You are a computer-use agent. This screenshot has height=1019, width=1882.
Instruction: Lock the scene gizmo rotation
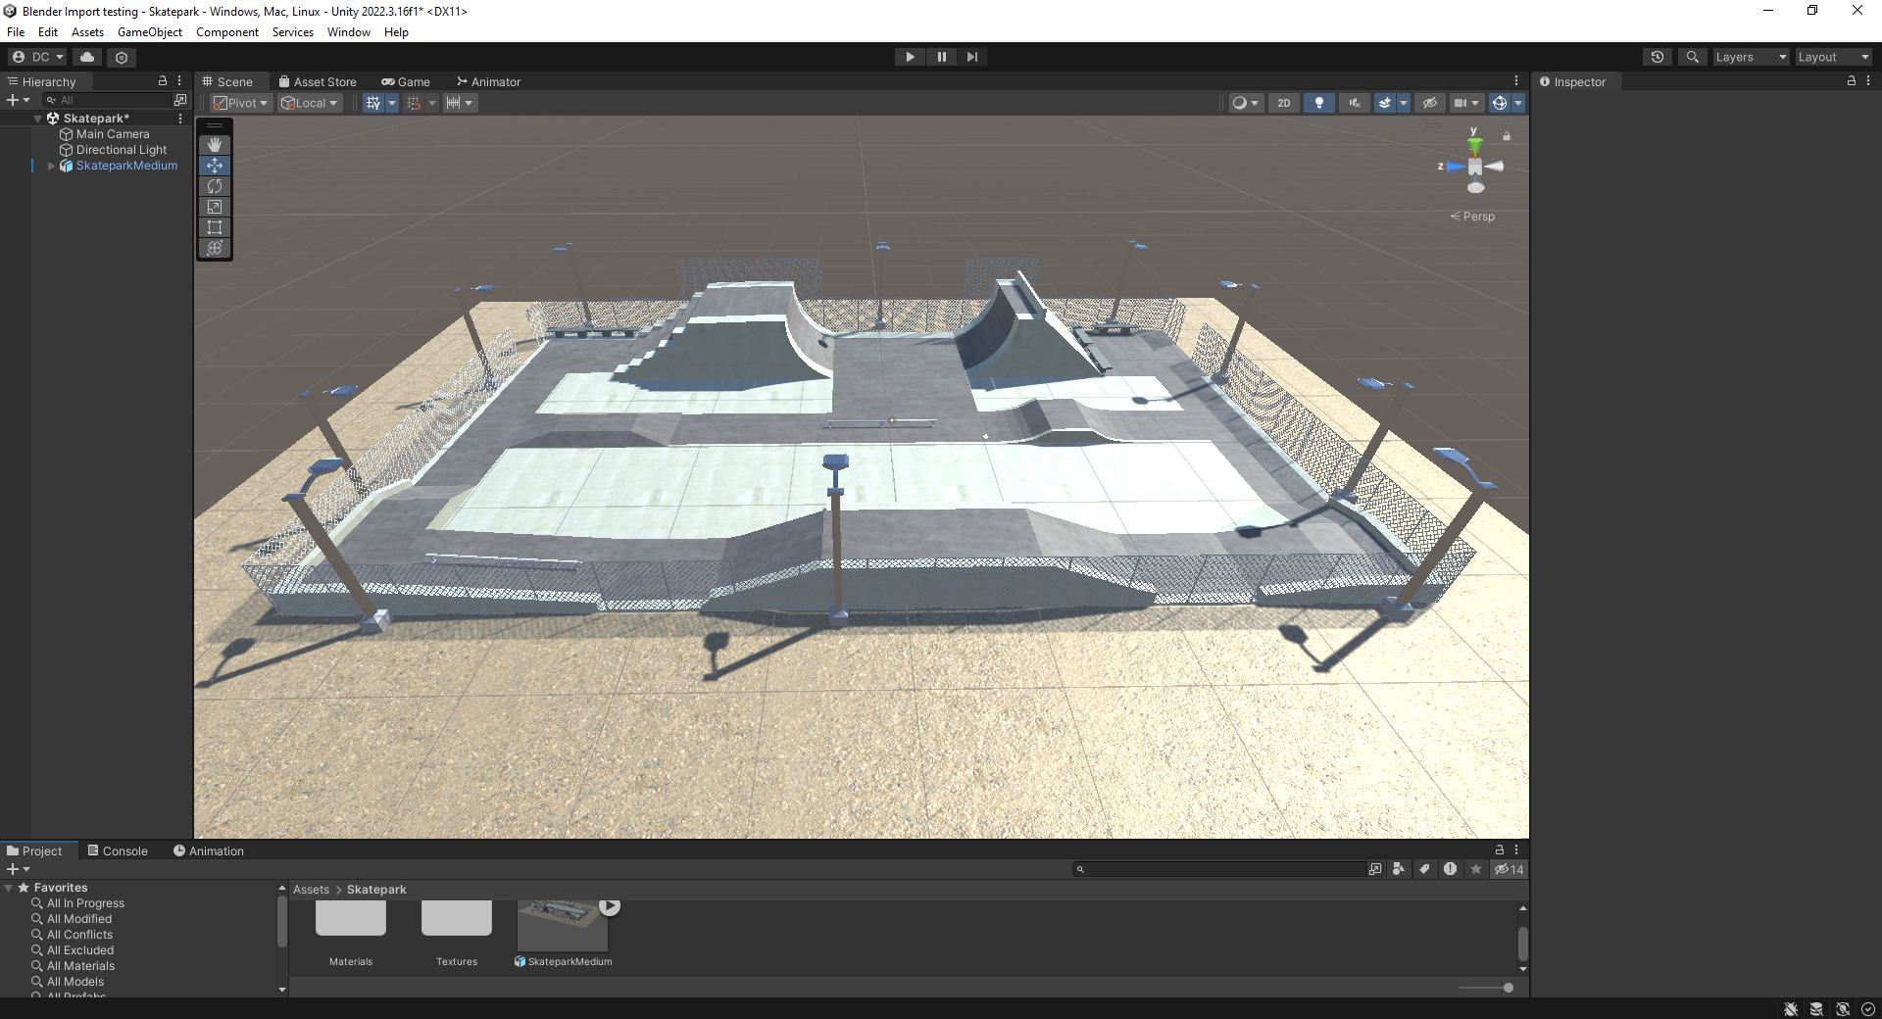(x=1507, y=136)
